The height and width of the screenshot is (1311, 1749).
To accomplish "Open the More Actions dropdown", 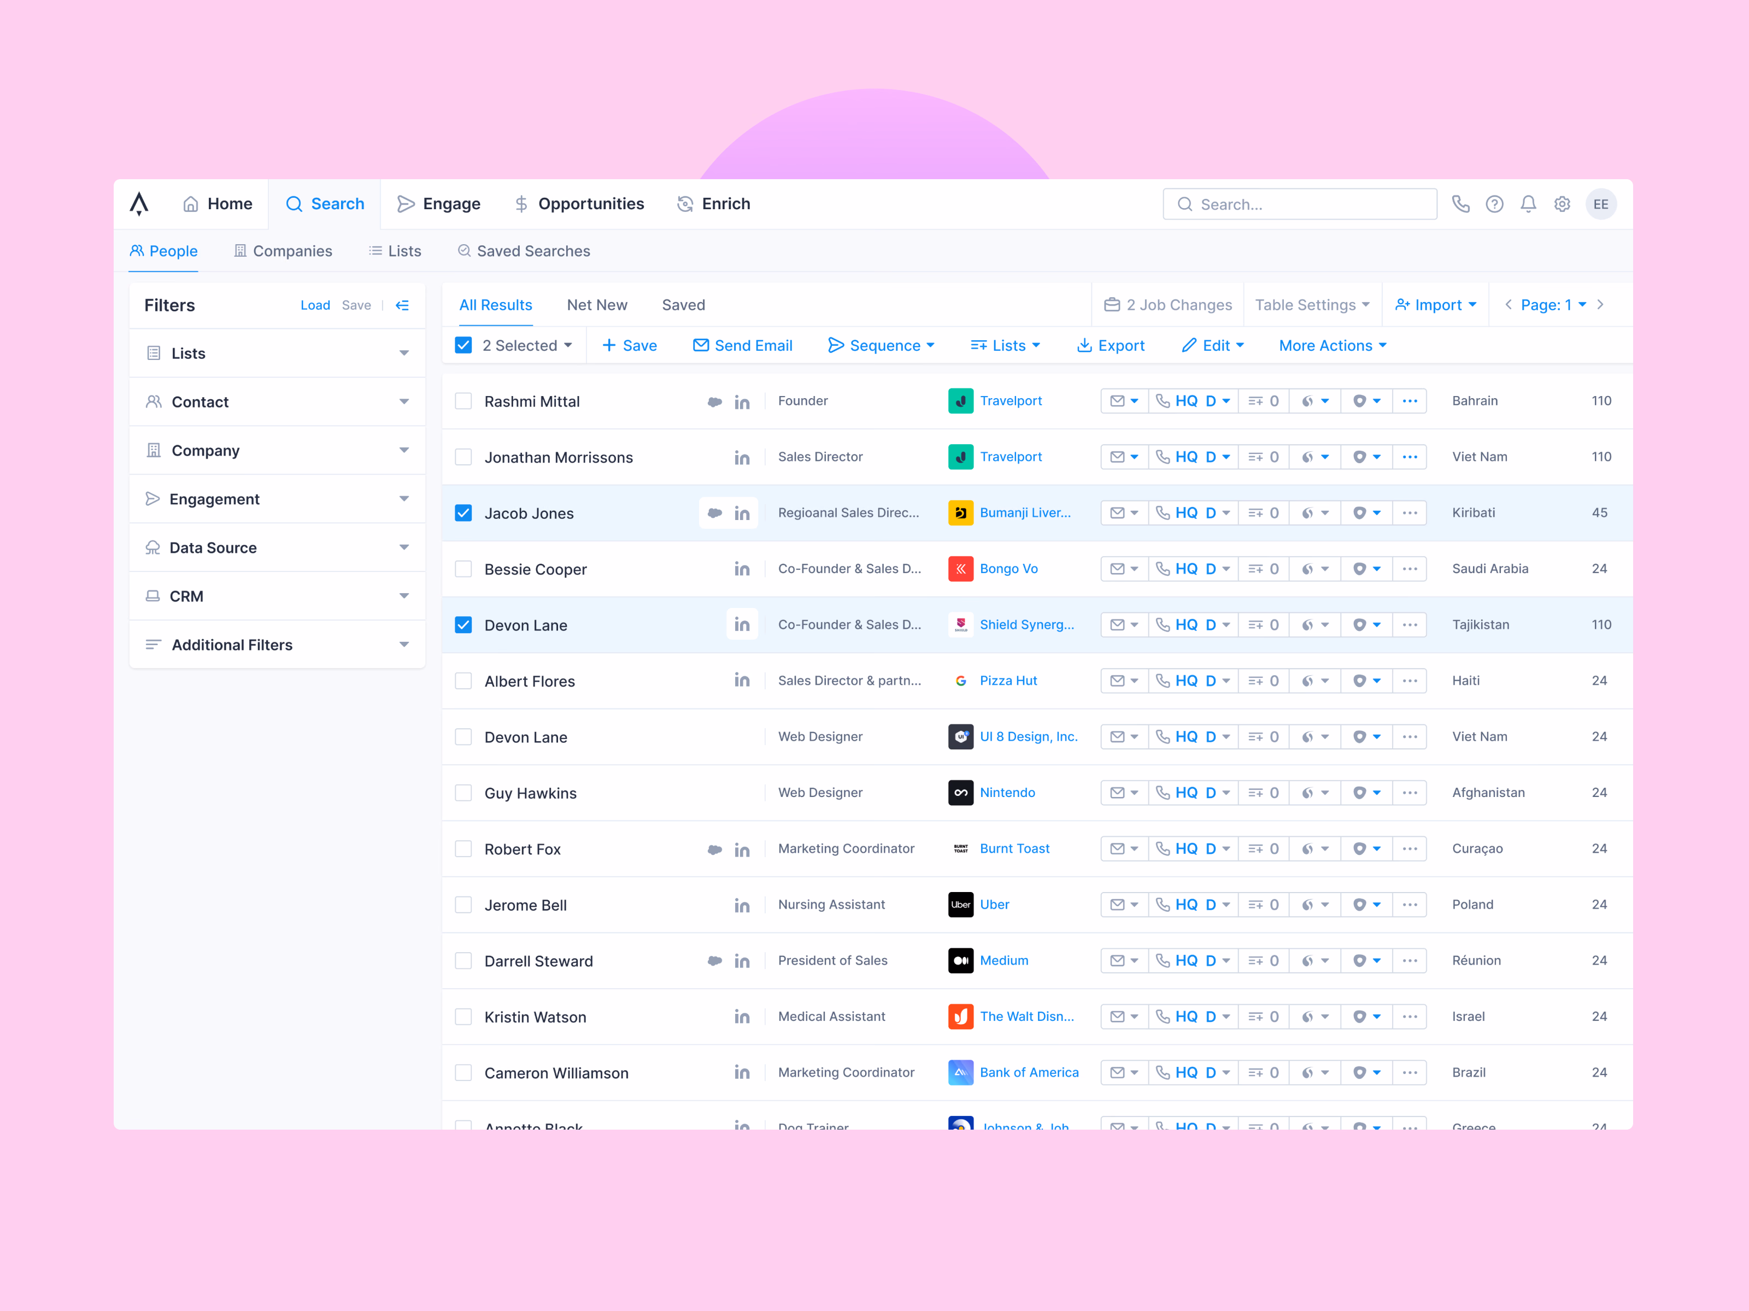I will coord(1333,346).
